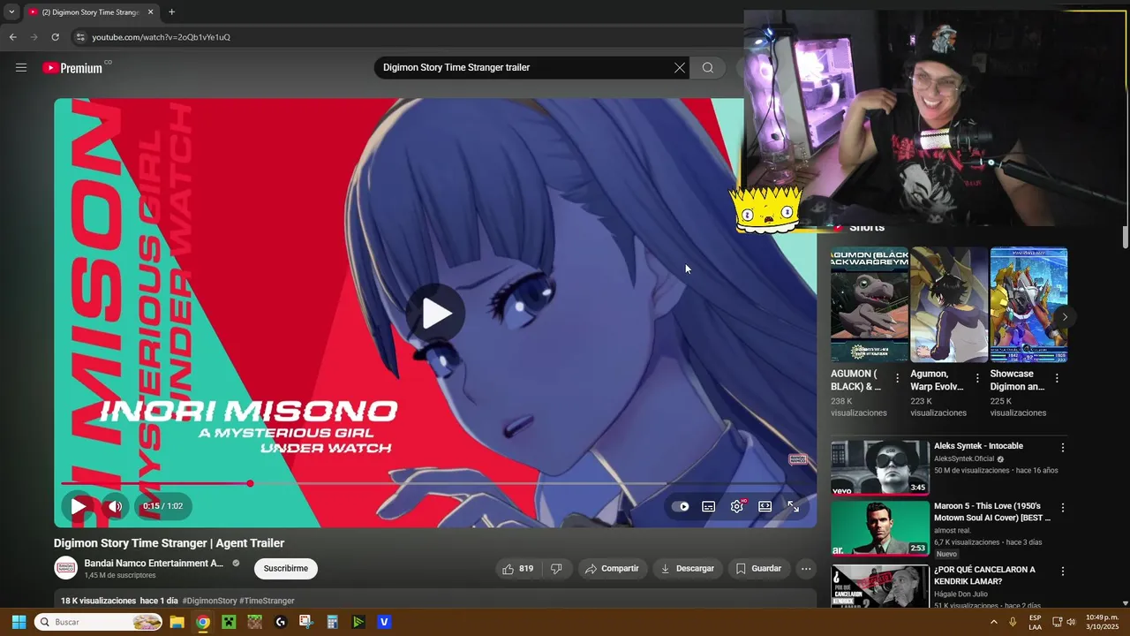
Task: Click the #TimeStranger hashtag
Action: click(x=267, y=601)
